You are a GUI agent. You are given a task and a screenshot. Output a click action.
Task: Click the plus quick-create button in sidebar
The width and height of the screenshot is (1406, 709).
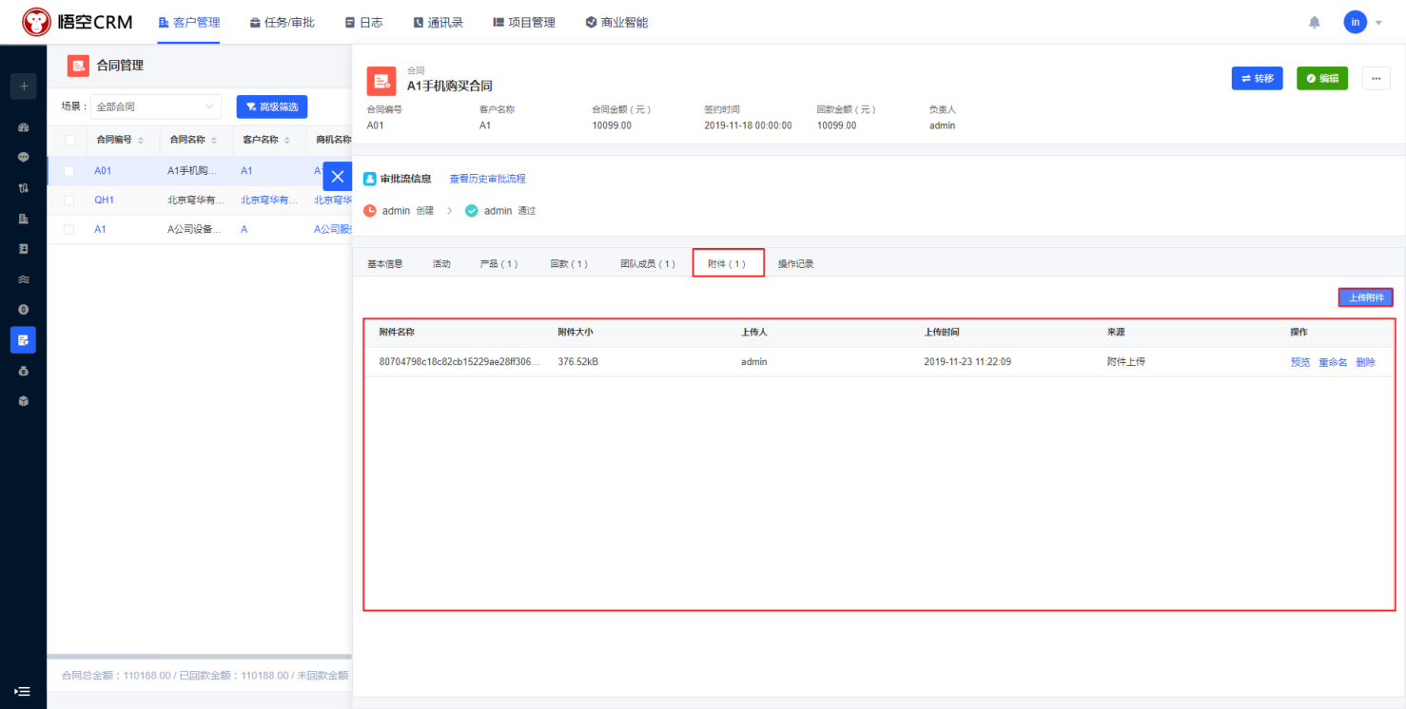tap(24, 86)
